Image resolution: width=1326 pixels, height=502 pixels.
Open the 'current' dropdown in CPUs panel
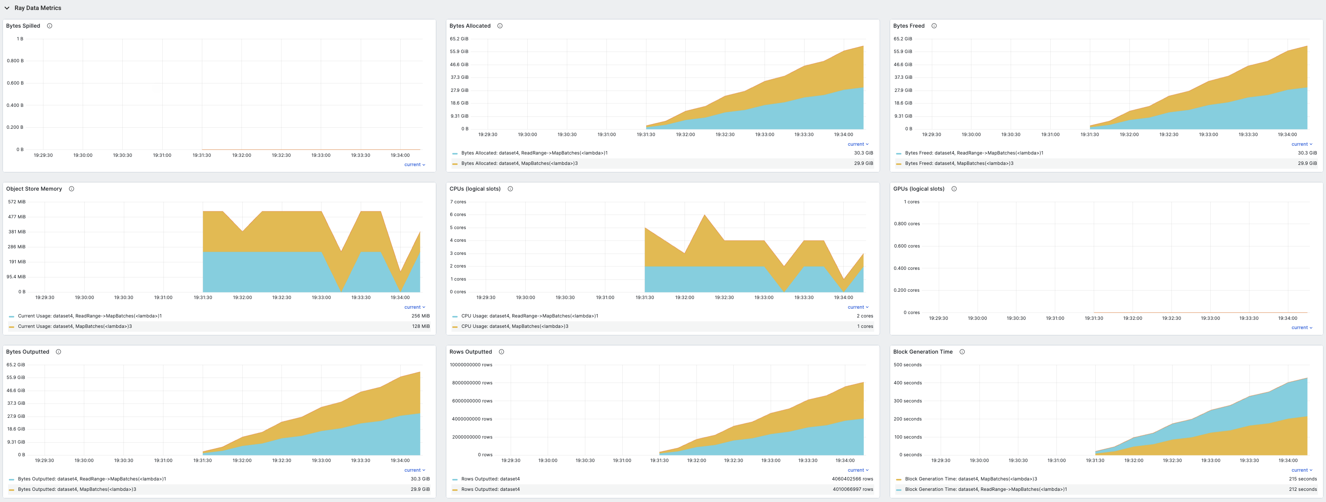point(858,307)
